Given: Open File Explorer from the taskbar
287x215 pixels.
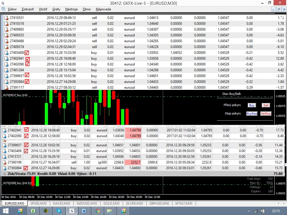Looking at the screenshot, I should pos(109,211).
